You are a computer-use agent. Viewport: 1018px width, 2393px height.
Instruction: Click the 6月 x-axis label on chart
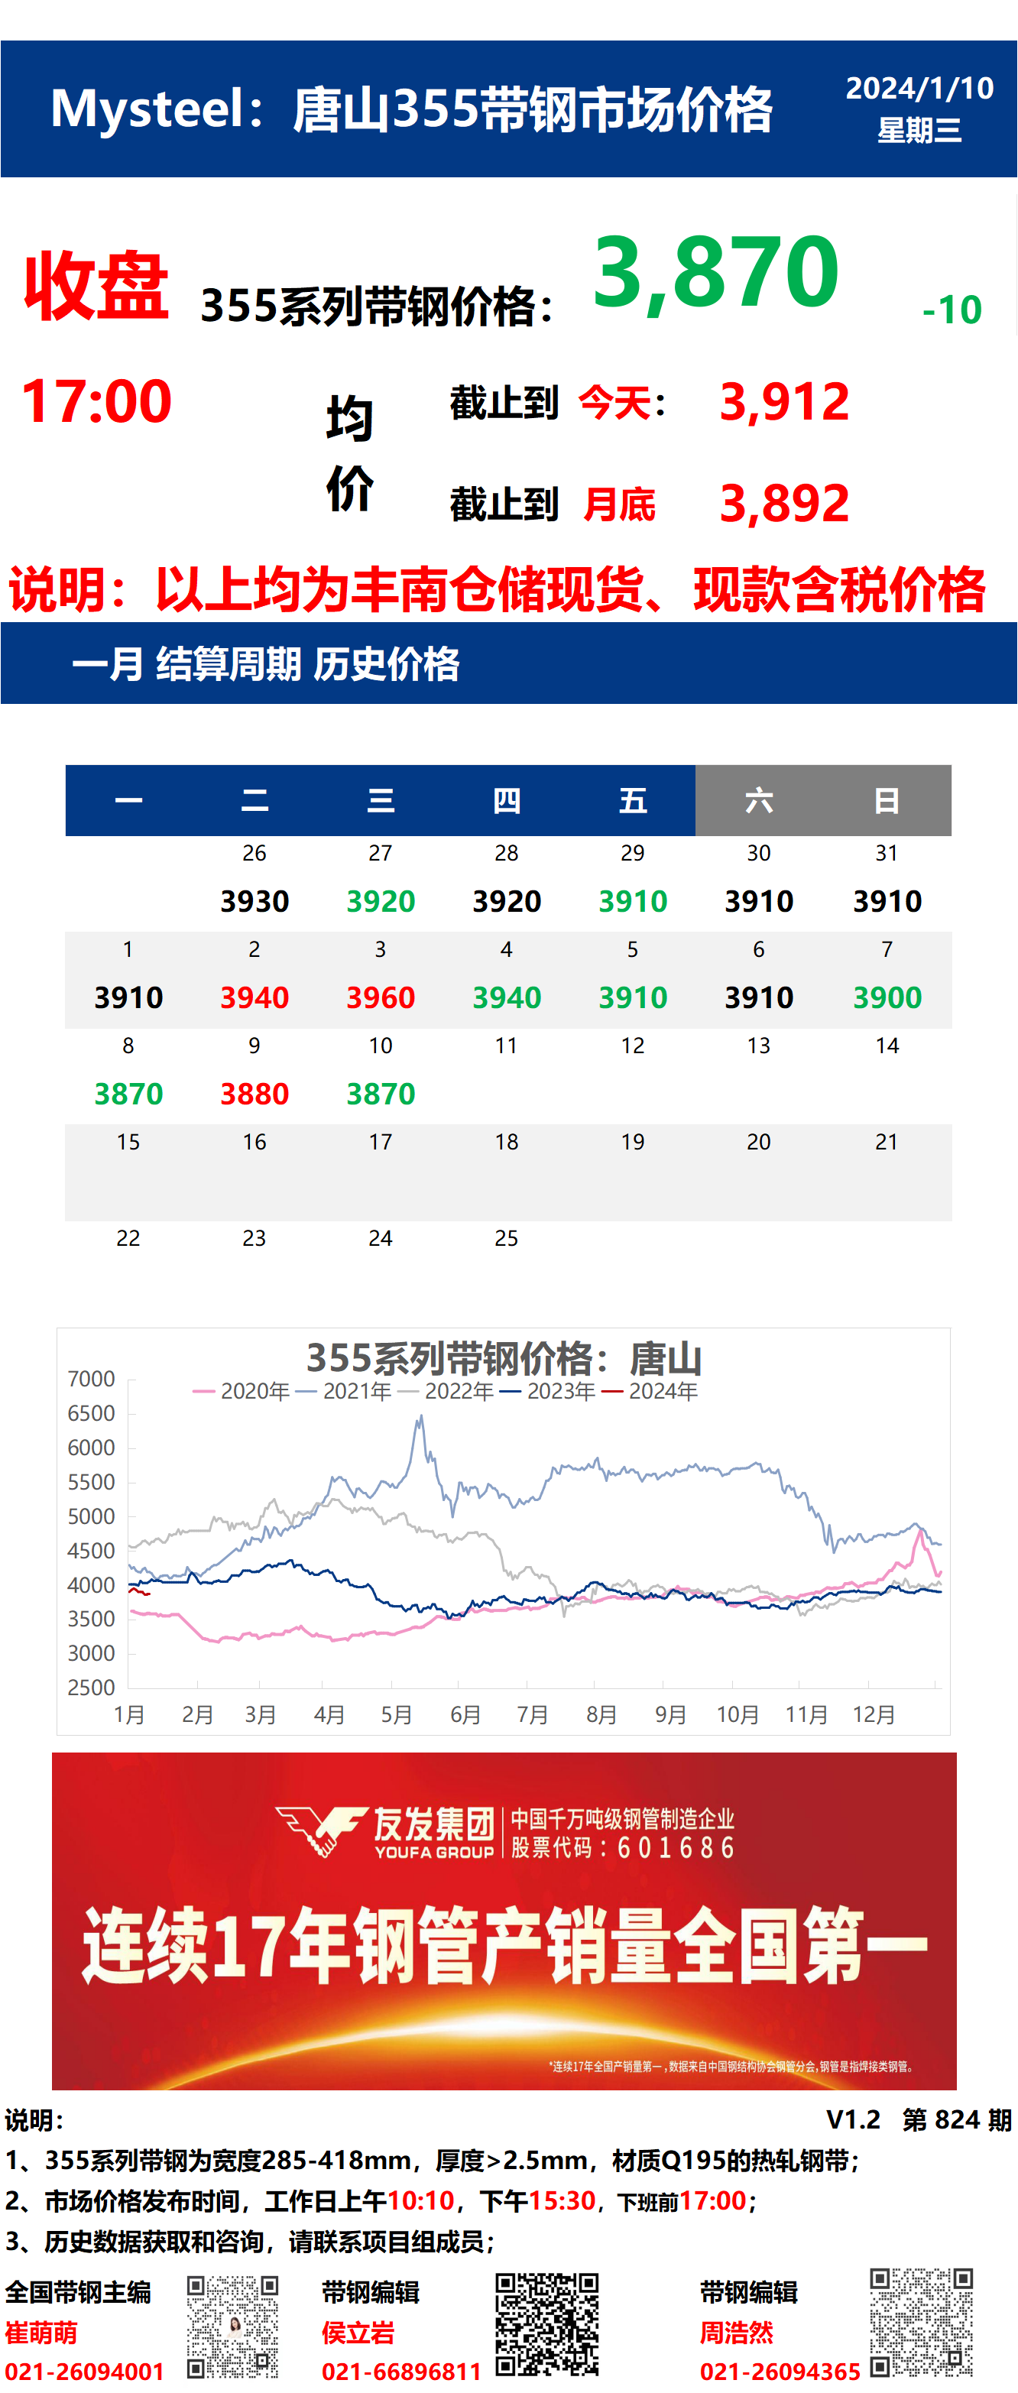click(x=465, y=1715)
